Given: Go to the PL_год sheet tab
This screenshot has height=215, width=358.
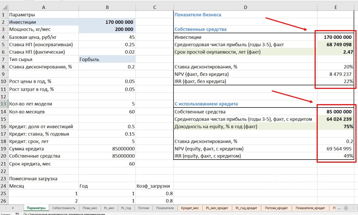Looking at the screenshot, I should [x=126, y=208].
